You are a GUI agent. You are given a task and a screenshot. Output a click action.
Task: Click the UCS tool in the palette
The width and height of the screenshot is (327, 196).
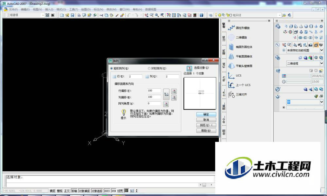tap(235, 76)
